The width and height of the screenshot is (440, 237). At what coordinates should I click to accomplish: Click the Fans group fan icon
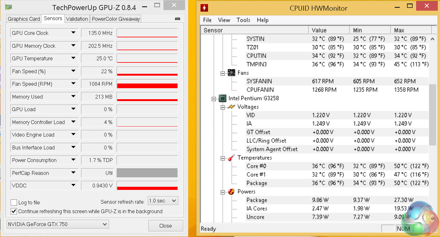pos(232,73)
